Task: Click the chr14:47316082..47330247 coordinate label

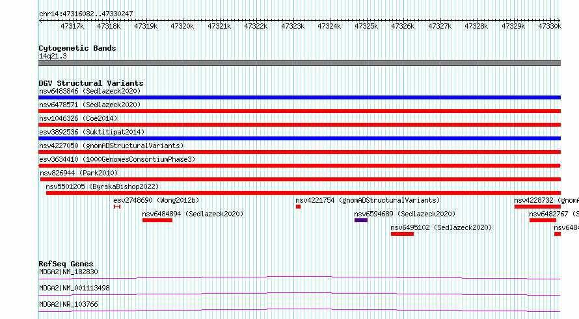Action: (x=86, y=14)
